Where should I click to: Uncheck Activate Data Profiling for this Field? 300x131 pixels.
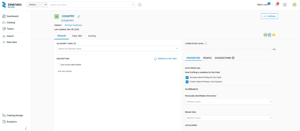click(187, 77)
